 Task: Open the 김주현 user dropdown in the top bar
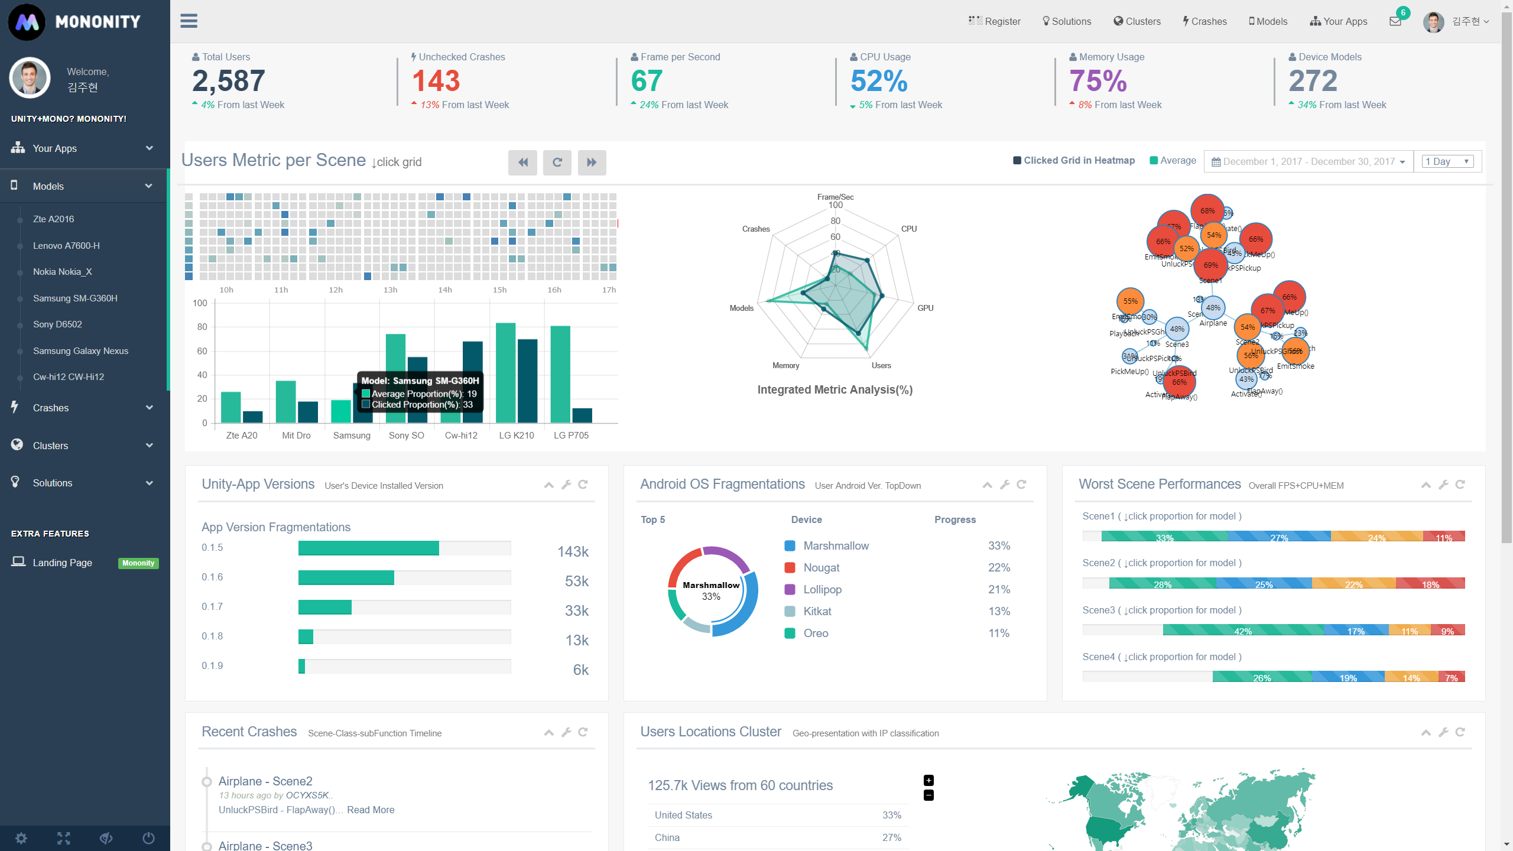[x=1470, y=21]
